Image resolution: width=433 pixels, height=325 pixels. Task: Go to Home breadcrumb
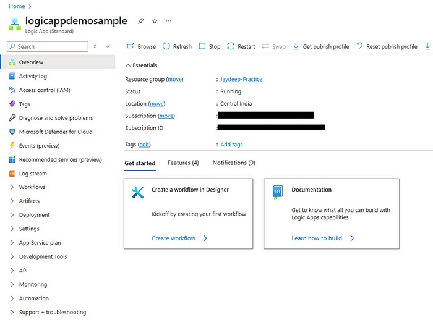coord(17,6)
